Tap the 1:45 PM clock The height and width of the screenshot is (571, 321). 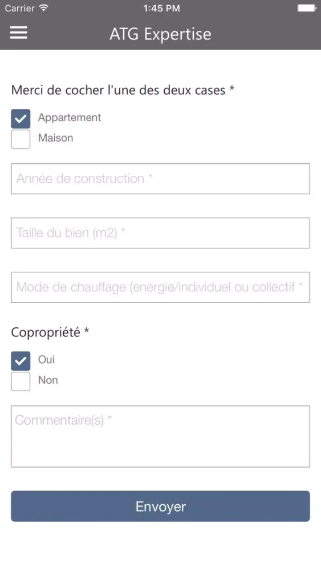click(161, 8)
